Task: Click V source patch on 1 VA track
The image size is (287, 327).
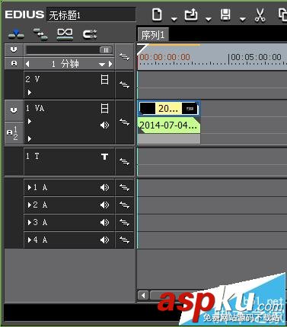Action: [14, 110]
